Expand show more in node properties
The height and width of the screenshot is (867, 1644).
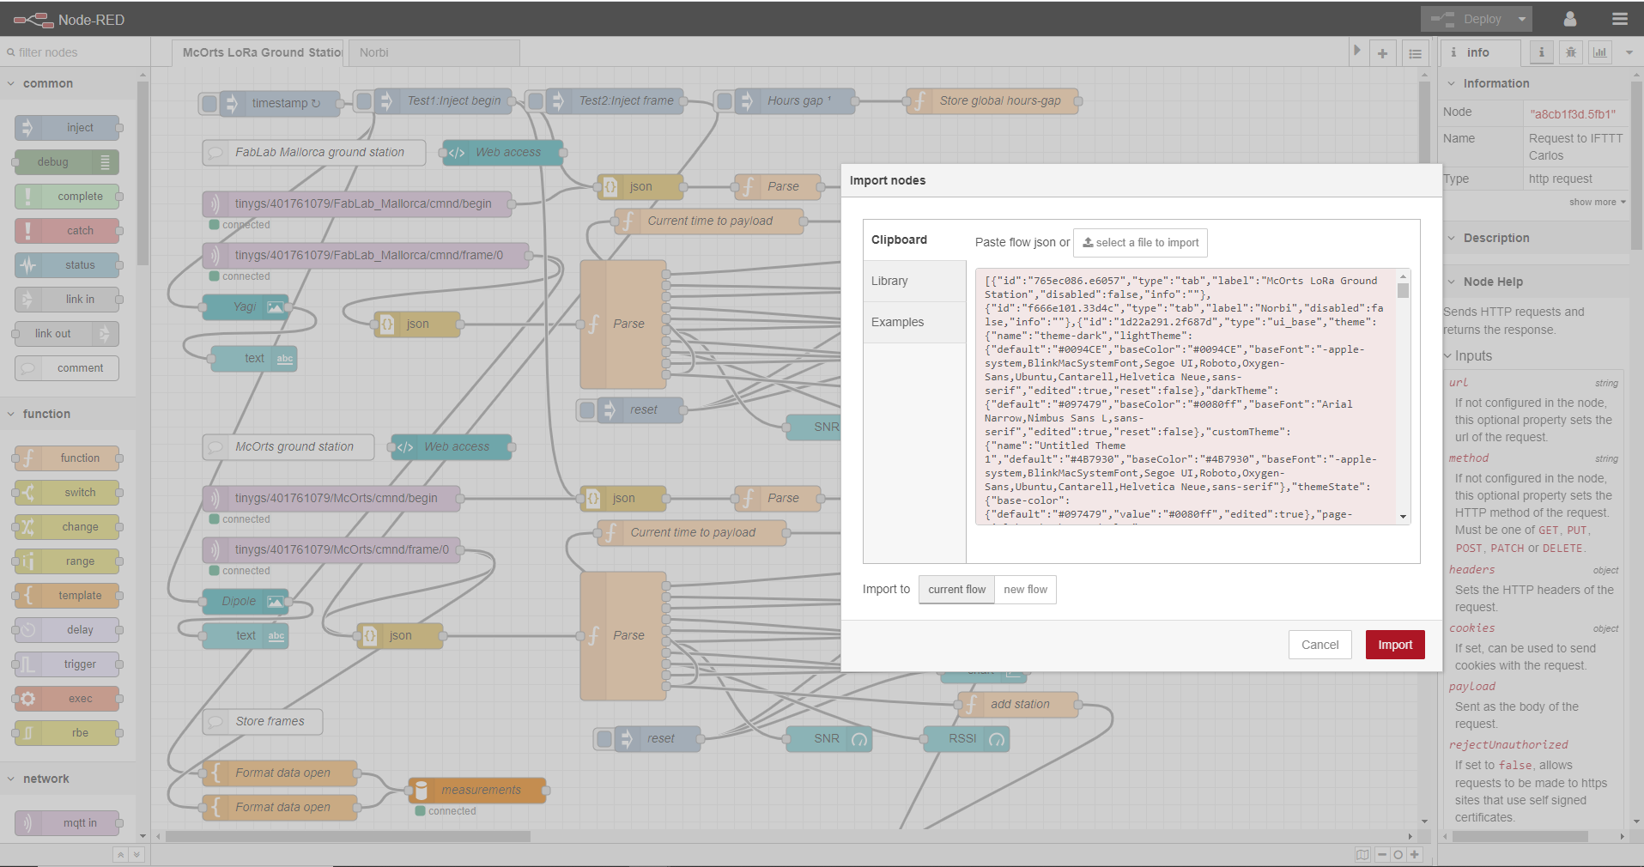1594,202
